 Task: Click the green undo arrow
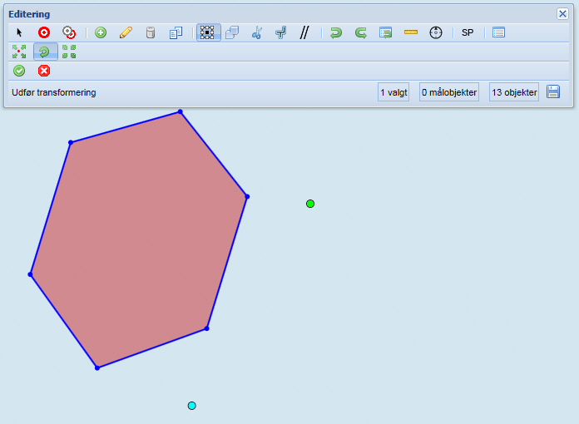coord(336,32)
